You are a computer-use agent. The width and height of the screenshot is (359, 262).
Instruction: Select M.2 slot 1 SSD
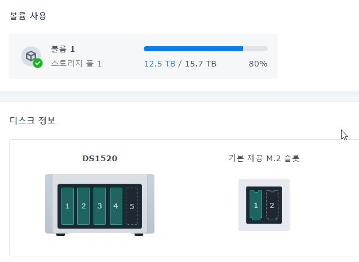pos(256,205)
